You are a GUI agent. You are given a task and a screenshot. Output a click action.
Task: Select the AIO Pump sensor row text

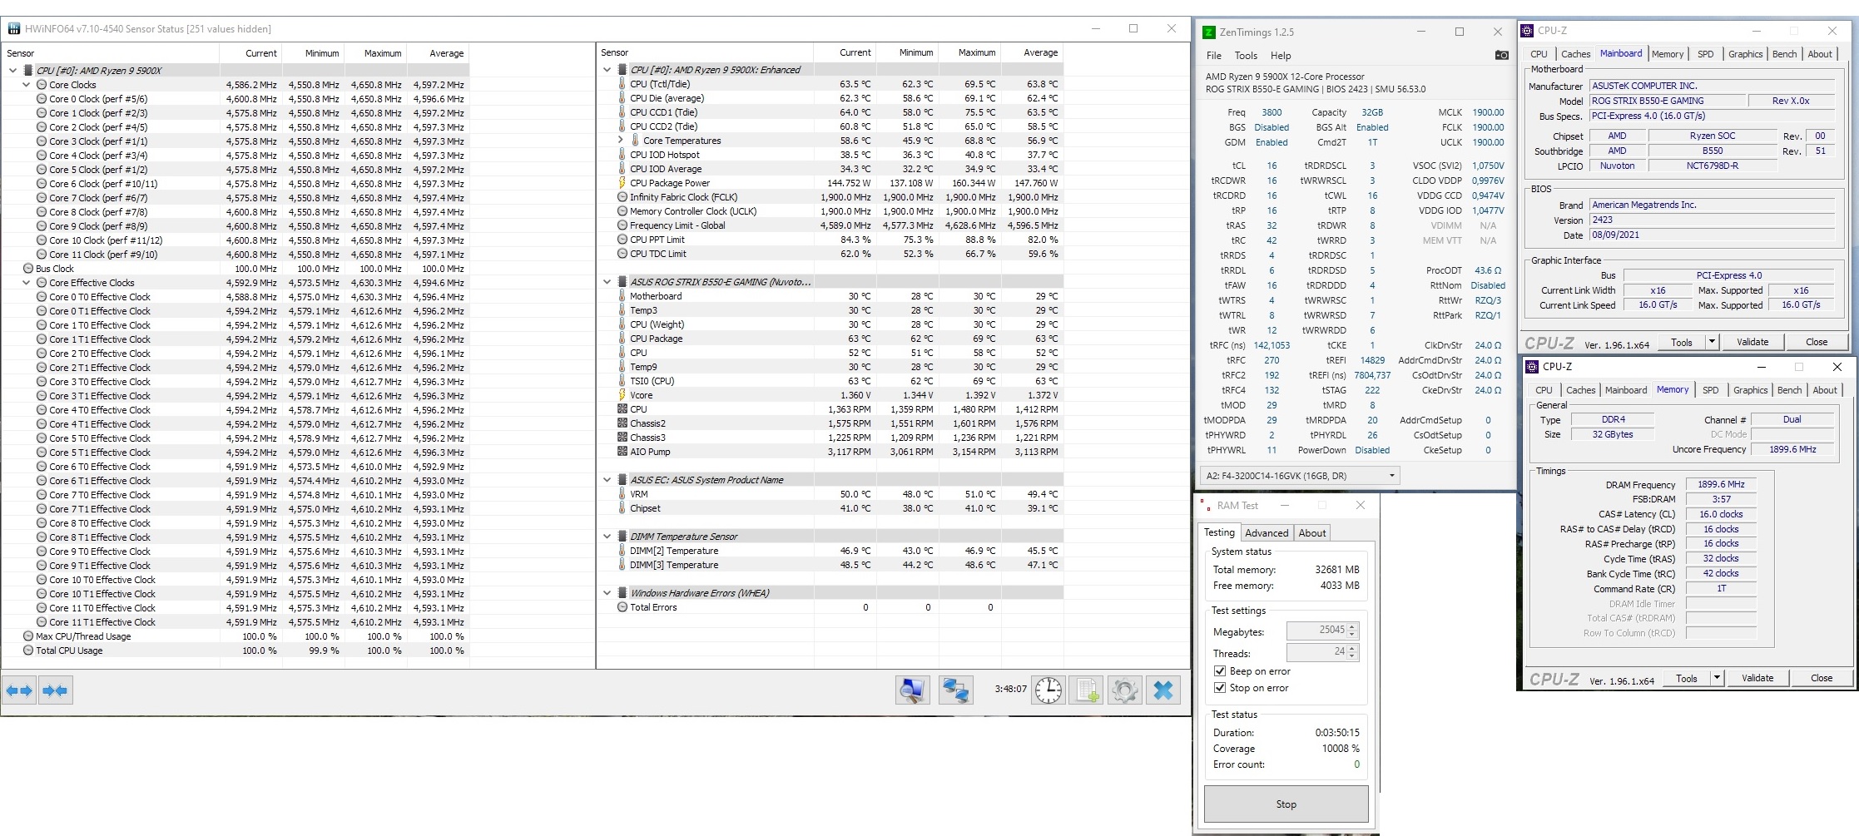coord(650,452)
